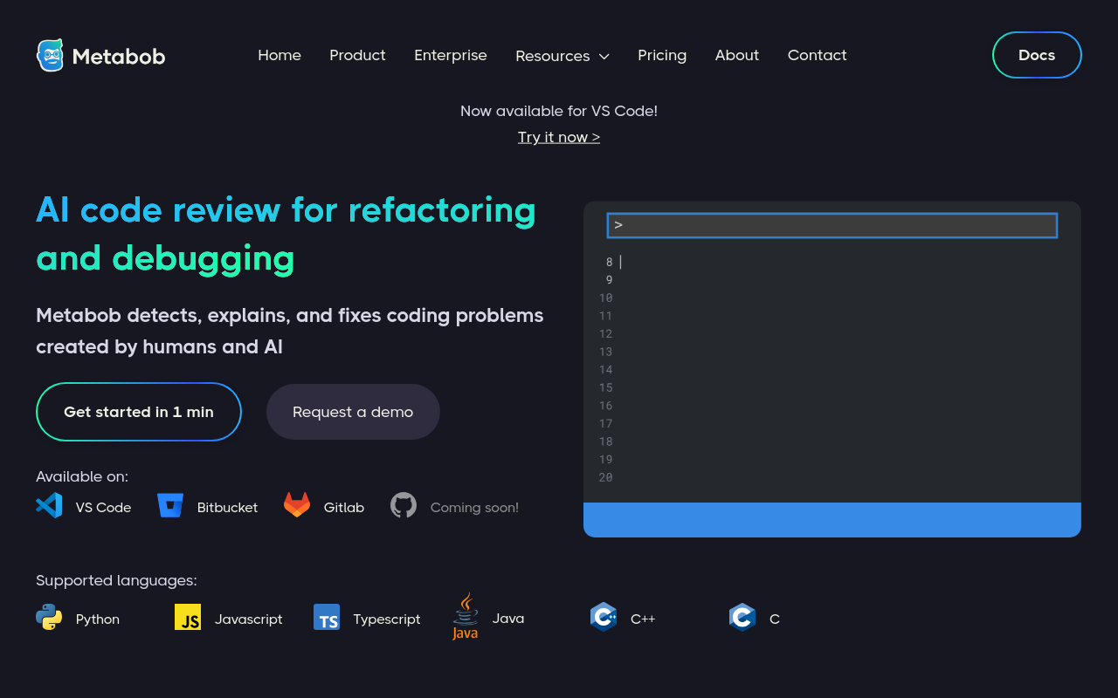Click the VS Code icon
Screen dimensions: 1118x698
pos(49,505)
